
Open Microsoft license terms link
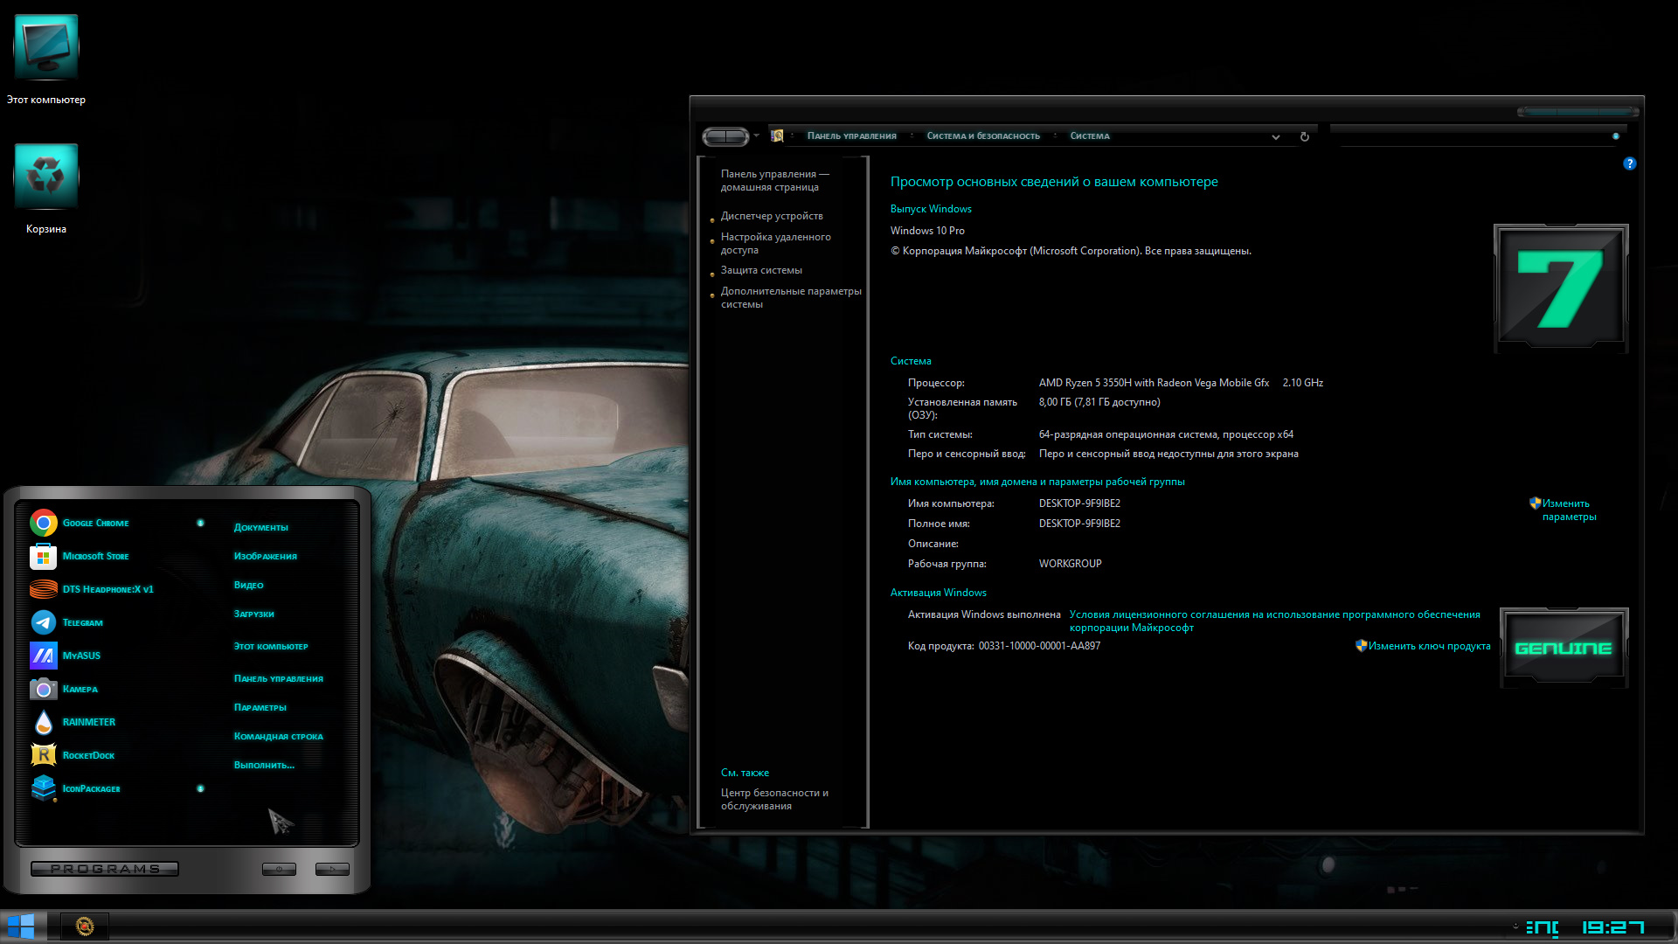tap(1274, 621)
